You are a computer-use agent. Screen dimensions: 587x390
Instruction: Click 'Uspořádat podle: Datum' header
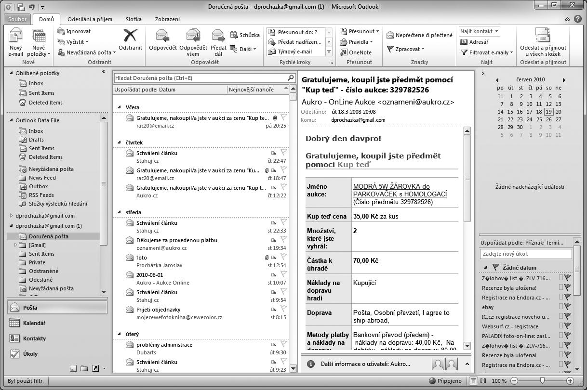tap(170, 89)
